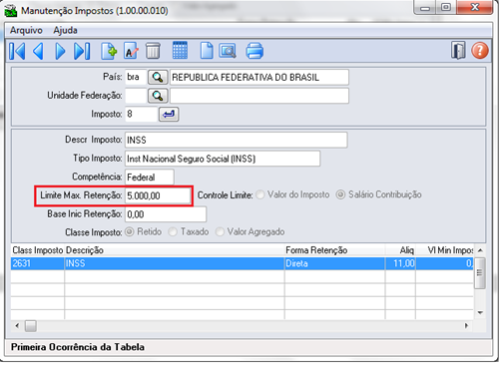Screen dimensions: 501x365
Task: Go to first record arrow icon
Action: (17, 51)
